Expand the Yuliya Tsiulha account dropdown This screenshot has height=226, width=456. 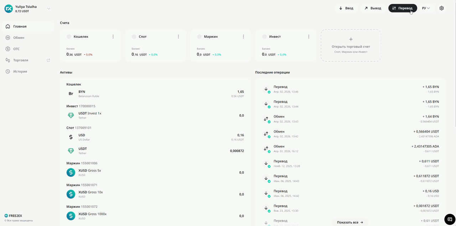[x=49, y=9]
